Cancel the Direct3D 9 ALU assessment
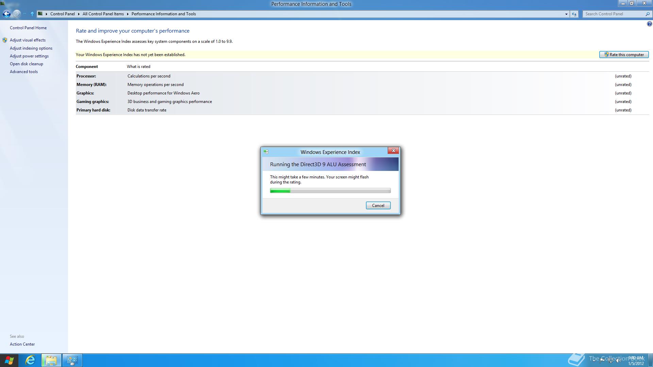Viewport: 653px width, 367px height. pos(378,206)
